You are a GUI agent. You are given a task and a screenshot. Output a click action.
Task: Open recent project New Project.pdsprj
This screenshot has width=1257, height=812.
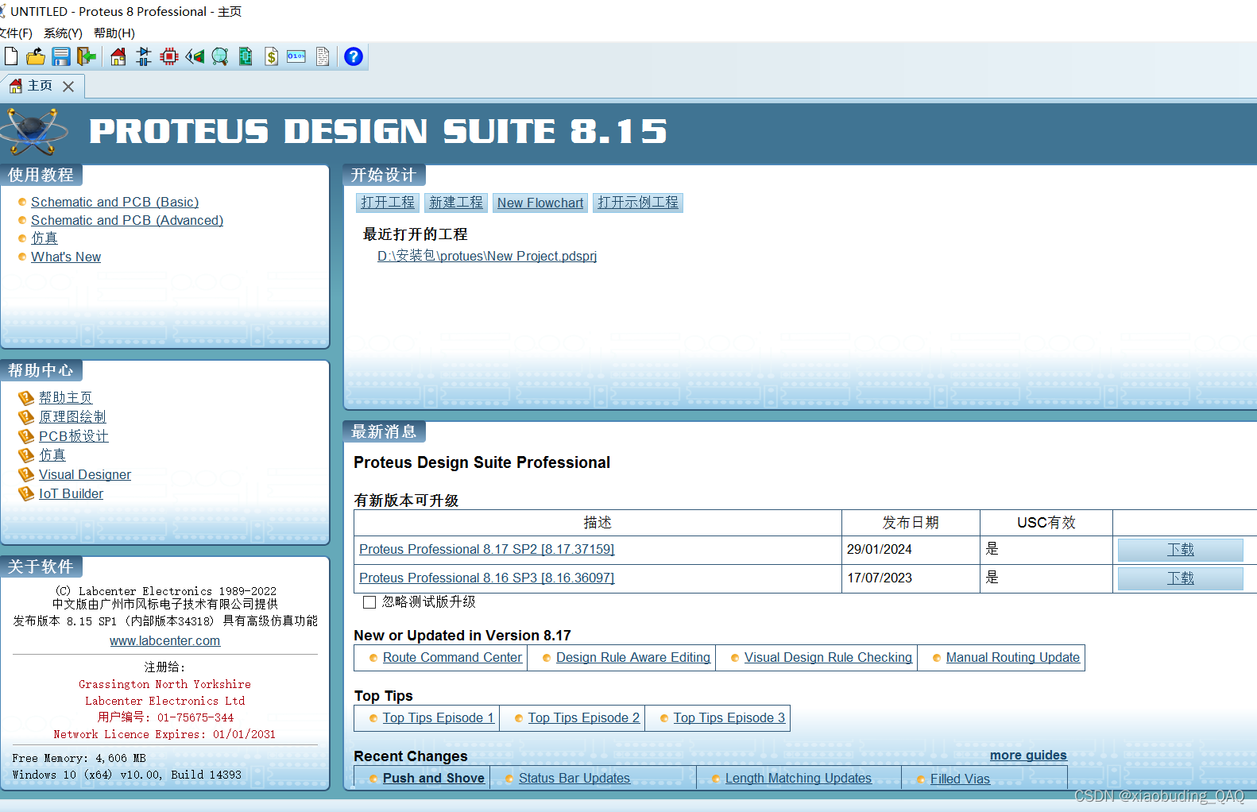point(487,256)
